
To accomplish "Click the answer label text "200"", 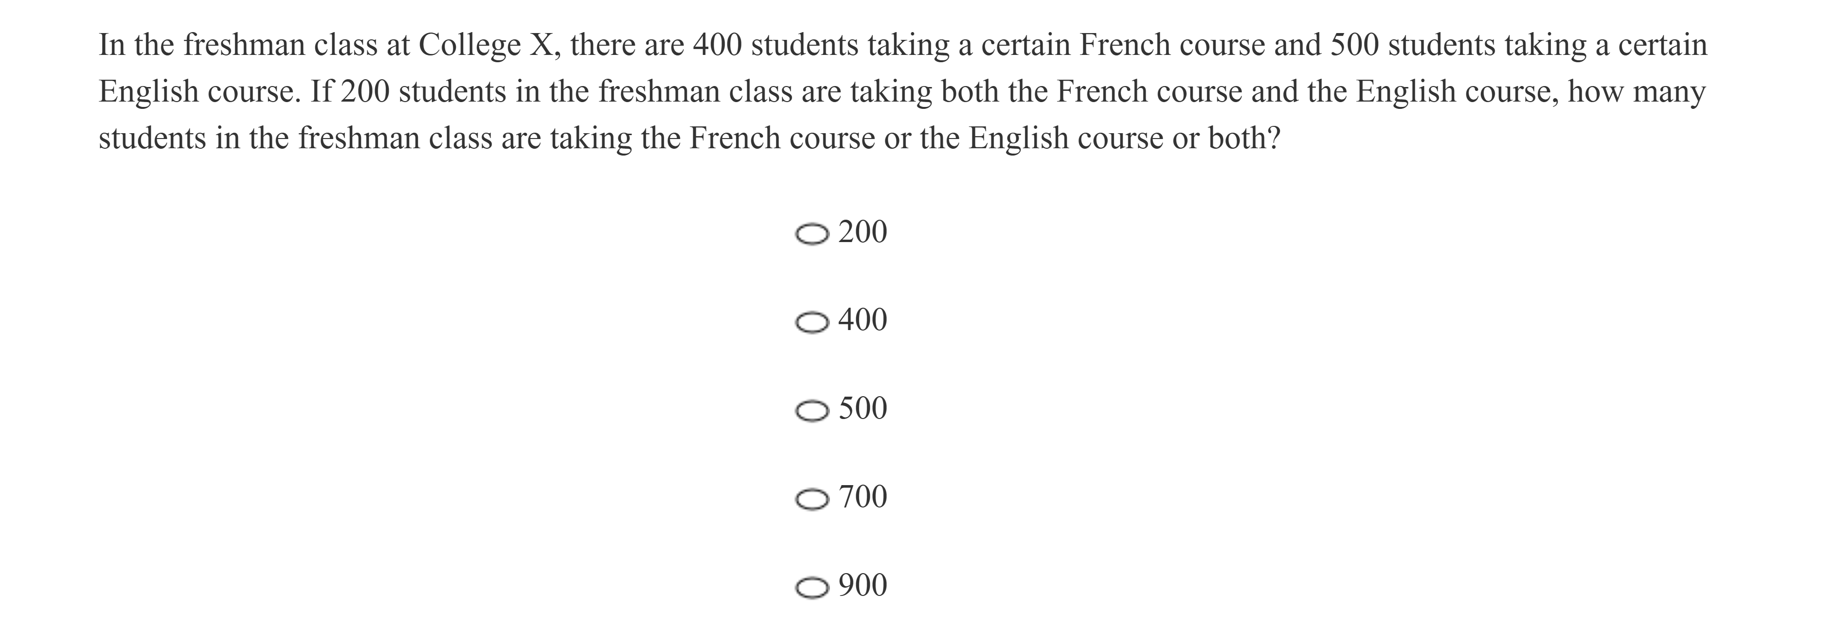I will coord(862,232).
